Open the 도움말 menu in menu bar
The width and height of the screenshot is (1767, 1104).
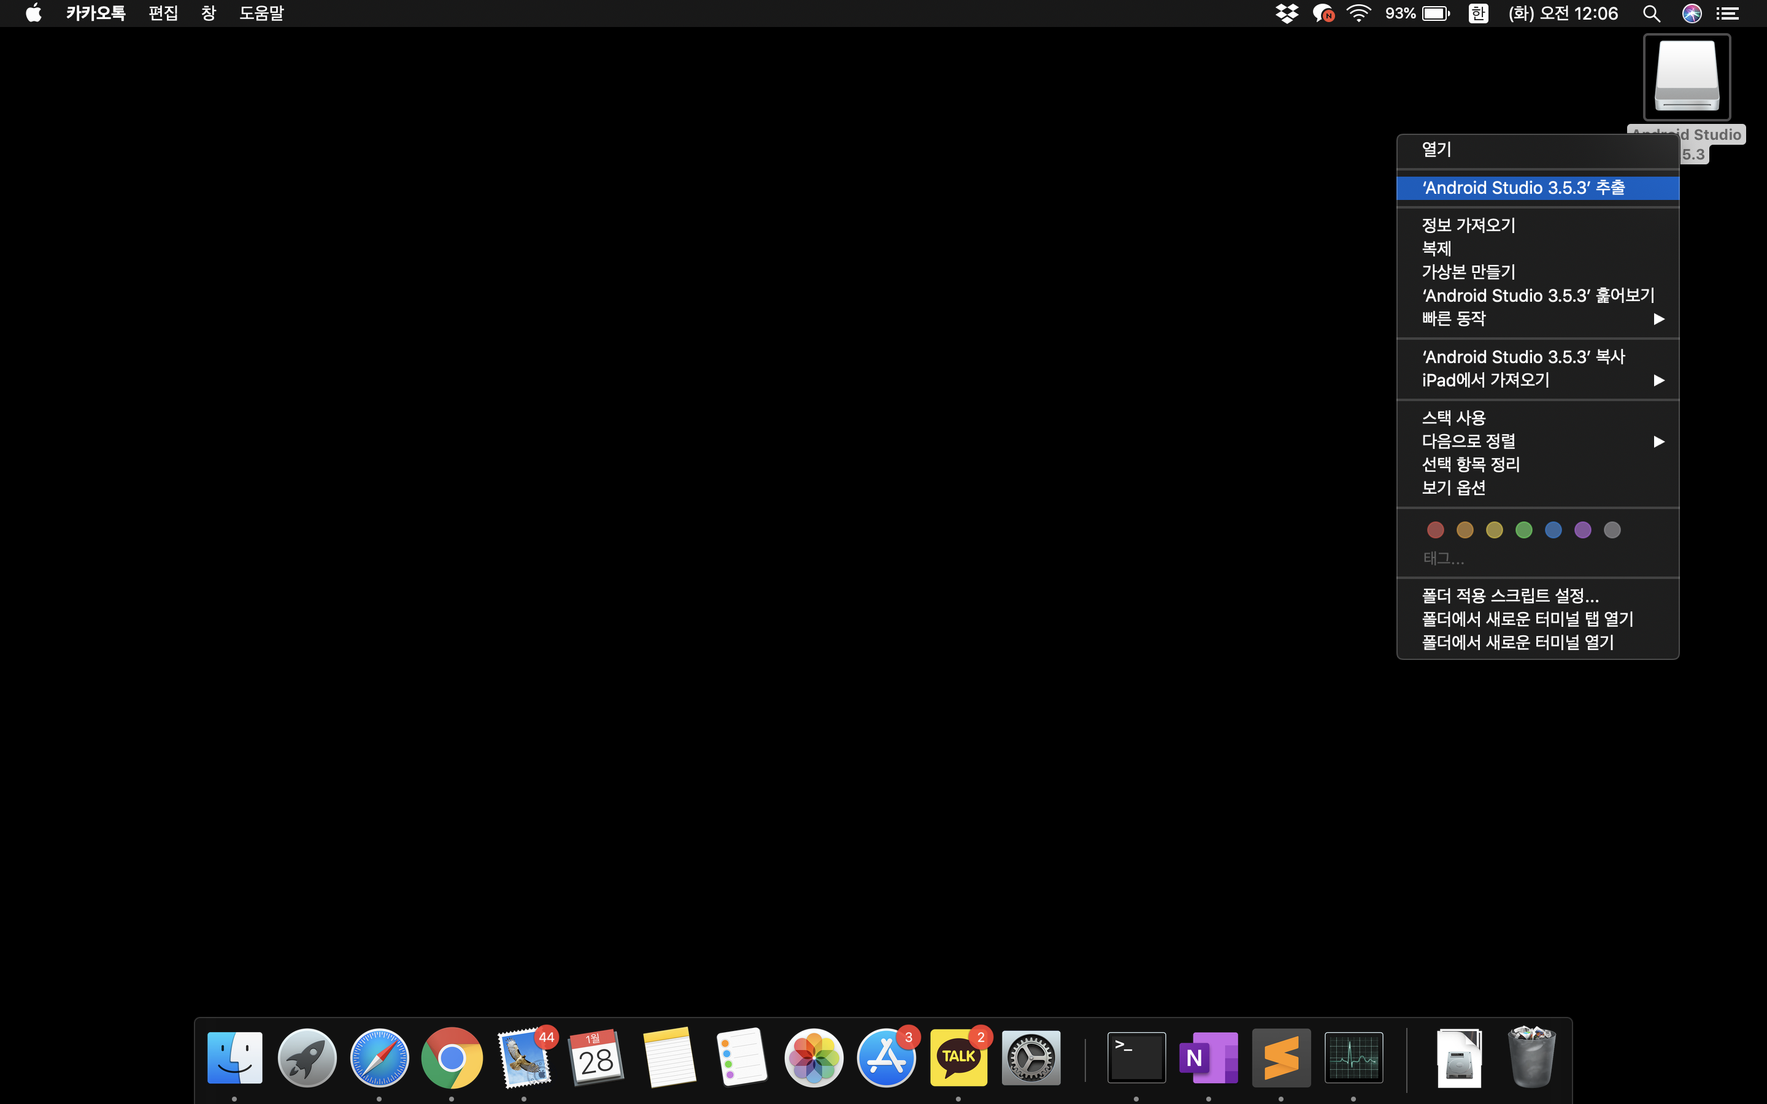(261, 14)
